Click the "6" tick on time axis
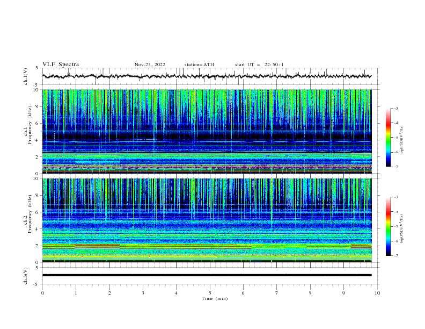 243,293
